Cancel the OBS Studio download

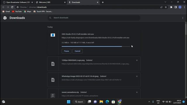[x=77, y=51]
